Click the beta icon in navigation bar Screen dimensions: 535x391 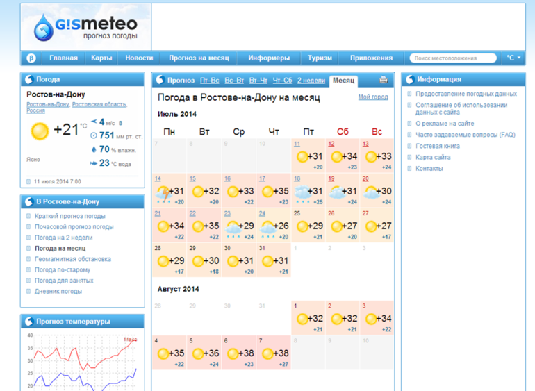(31, 58)
